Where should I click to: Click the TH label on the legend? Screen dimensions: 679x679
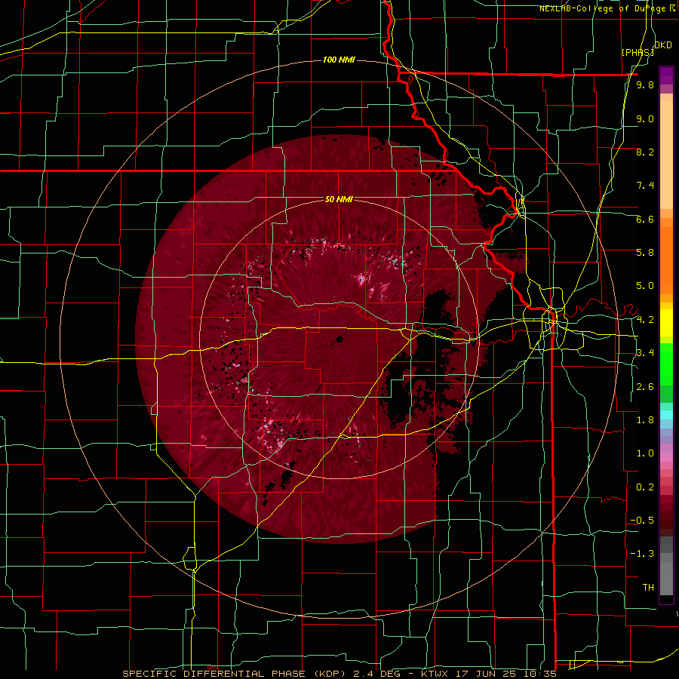click(648, 588)
